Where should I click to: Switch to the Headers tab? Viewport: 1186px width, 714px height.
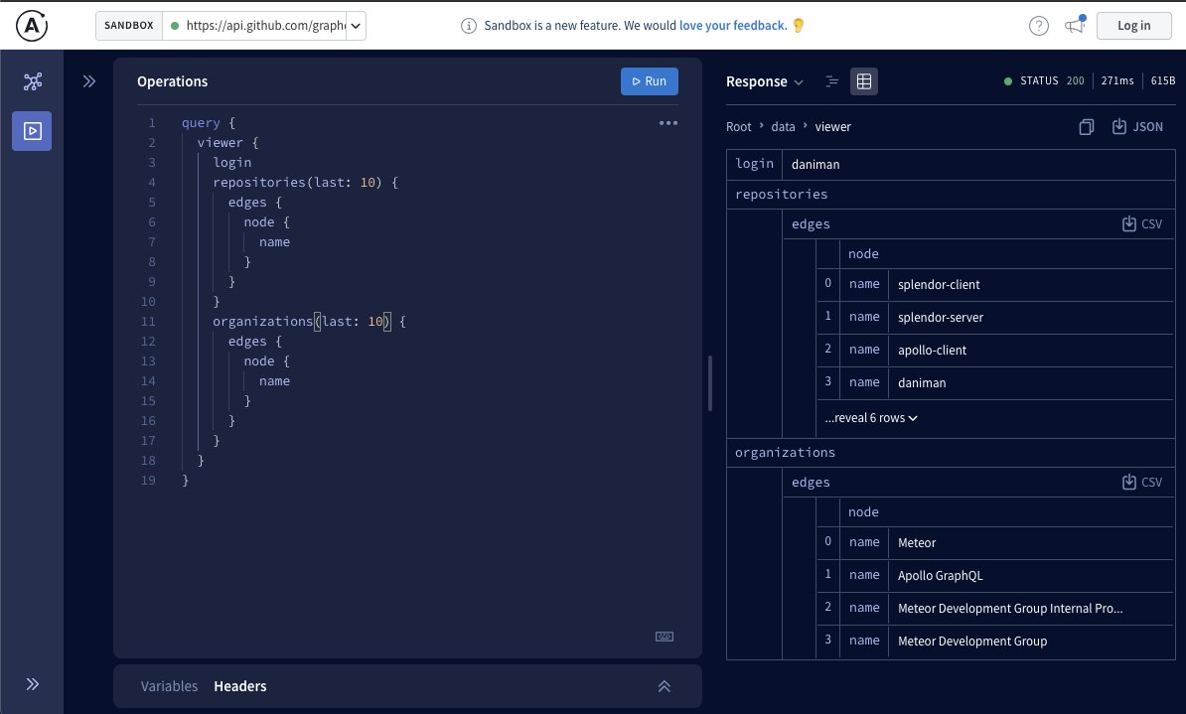tap(239, 686)
